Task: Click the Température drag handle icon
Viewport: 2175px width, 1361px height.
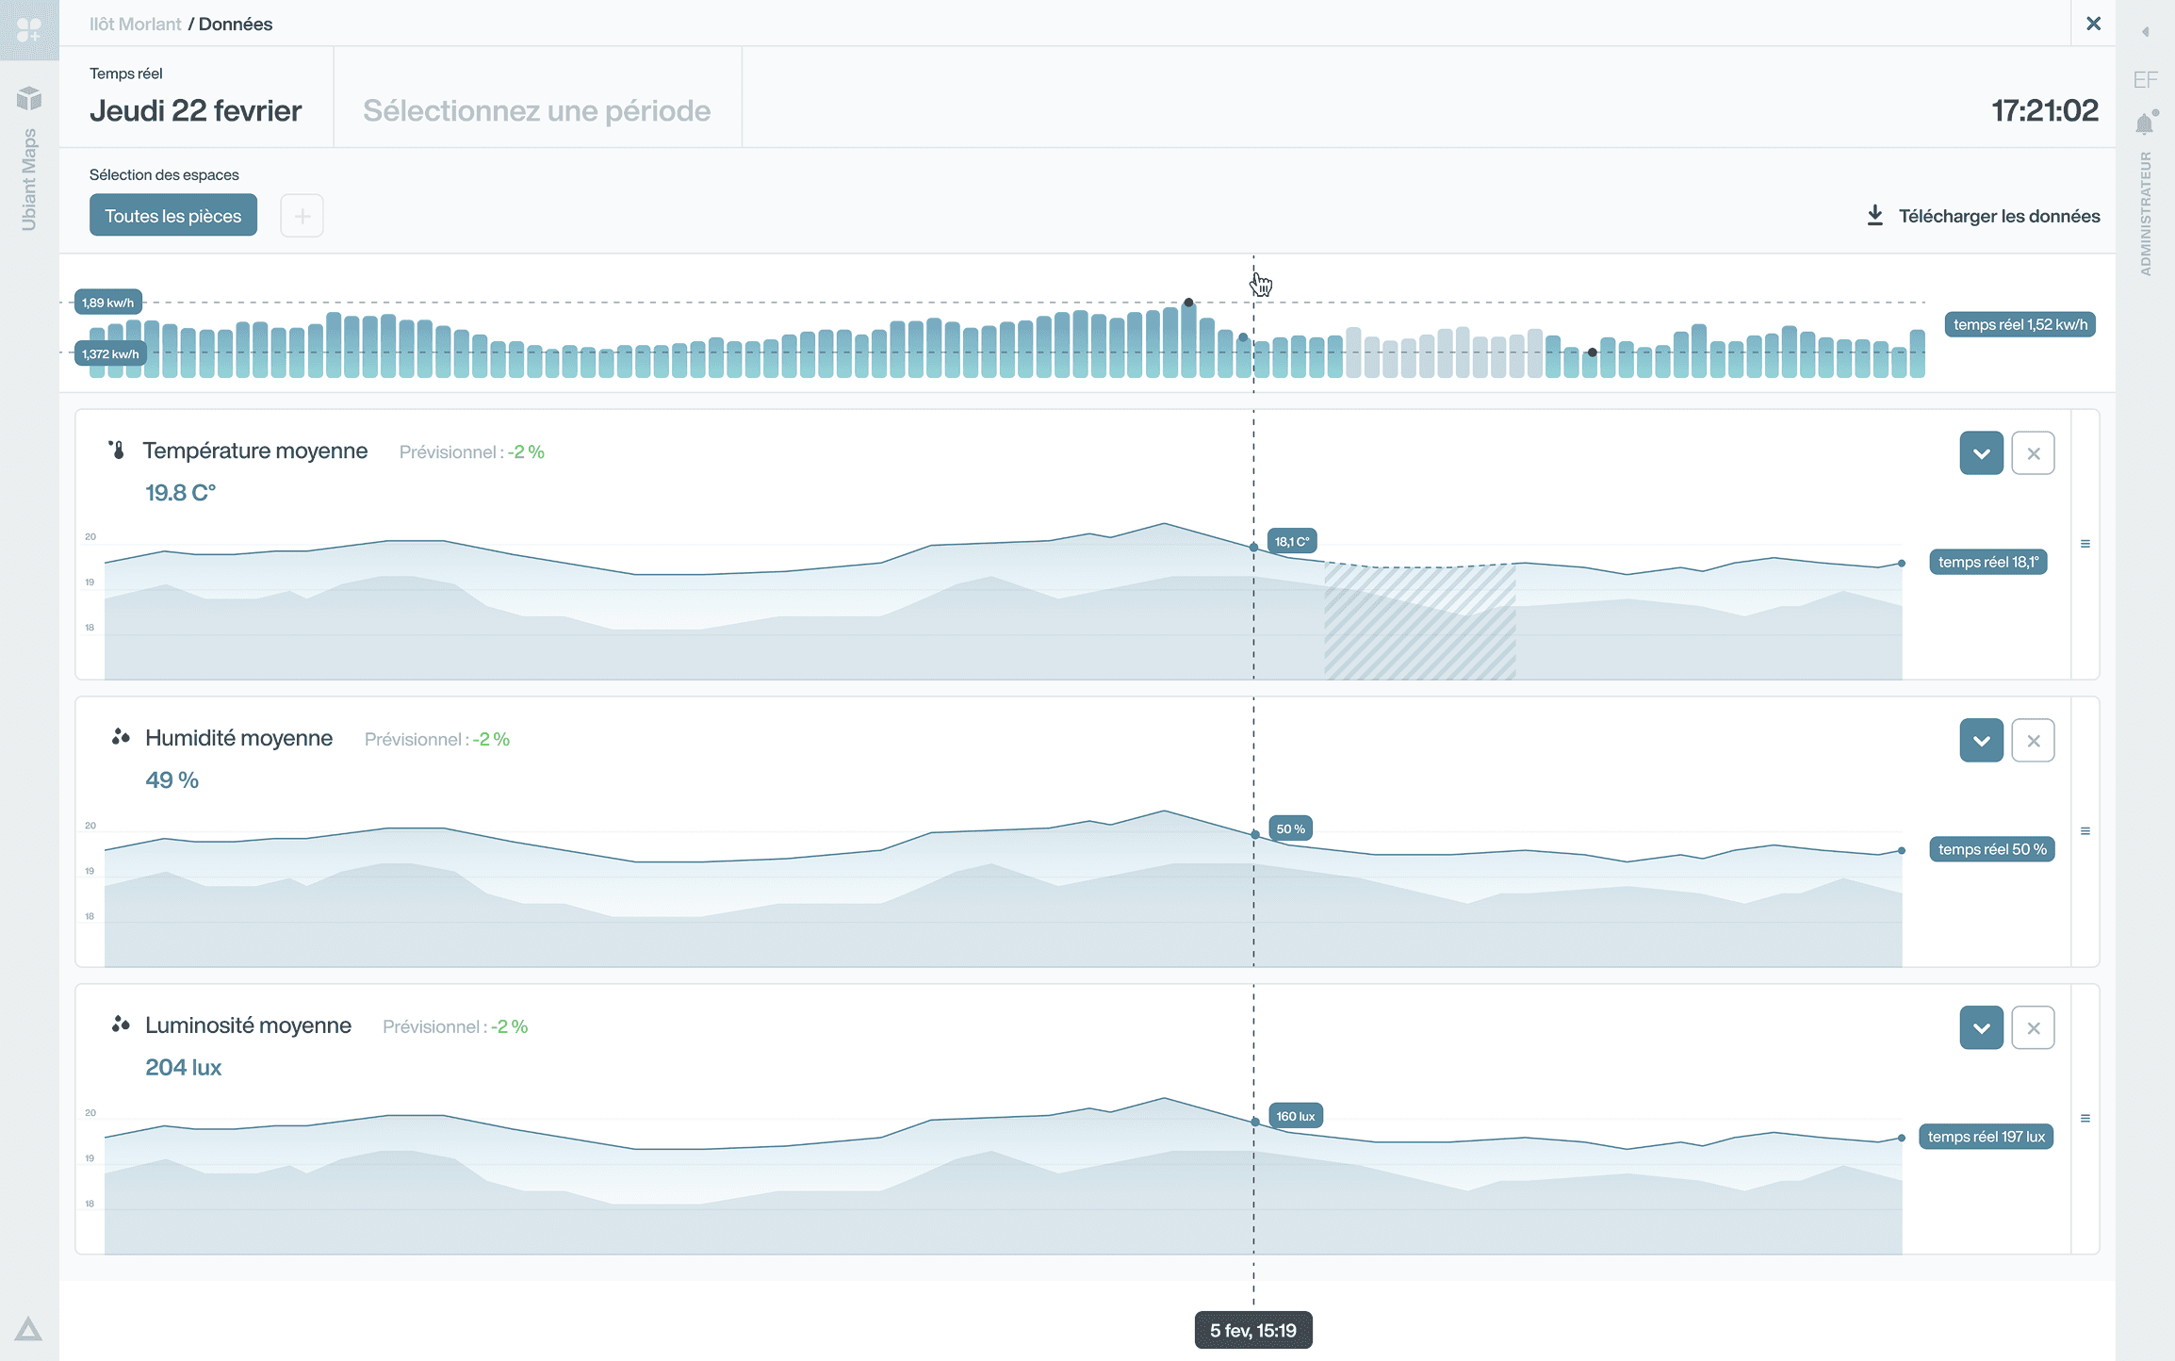Action: (x=2085, y=544)
